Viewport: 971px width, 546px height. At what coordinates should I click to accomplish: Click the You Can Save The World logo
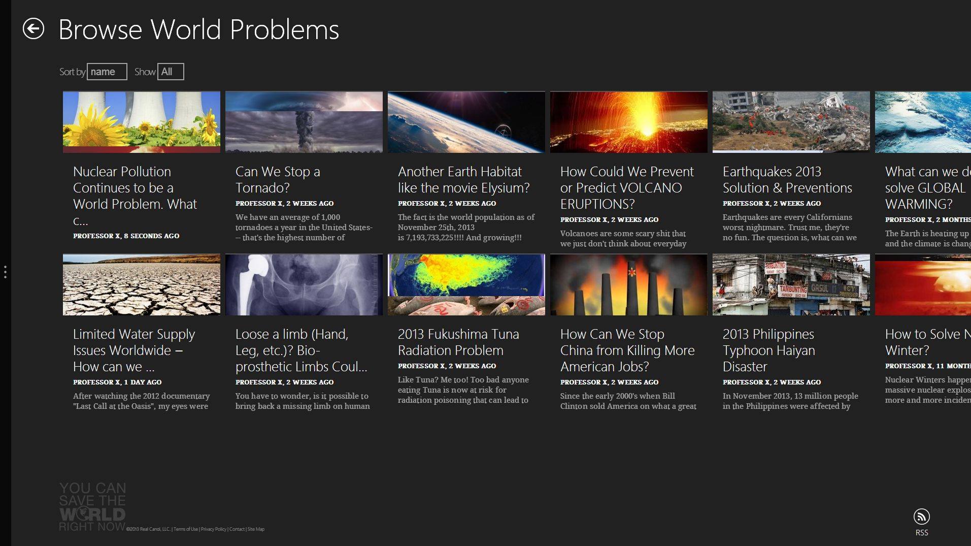[92, 506]
